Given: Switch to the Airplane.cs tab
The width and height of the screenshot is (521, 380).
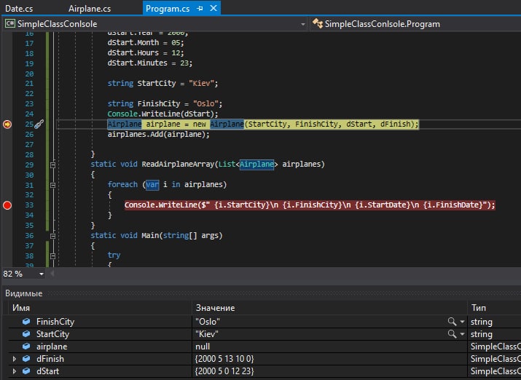Looking at the screenshot, I should (90, 9).
